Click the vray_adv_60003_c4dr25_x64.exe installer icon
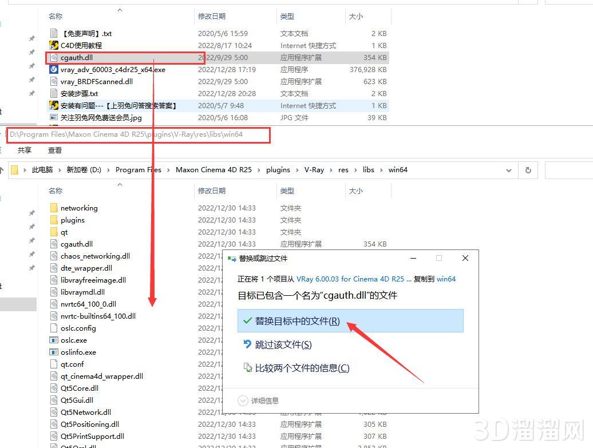The height and width of the screenshot is (448, 593). click(54, 69)
